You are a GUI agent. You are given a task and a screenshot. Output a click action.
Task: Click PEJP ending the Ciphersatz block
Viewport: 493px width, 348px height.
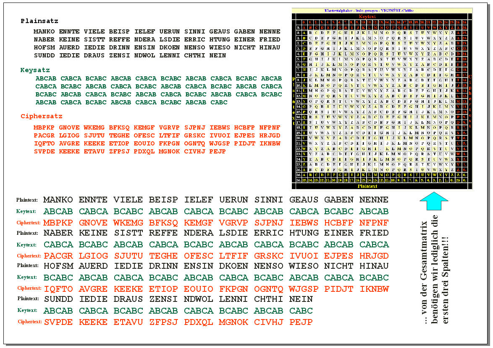pos(218,151)
